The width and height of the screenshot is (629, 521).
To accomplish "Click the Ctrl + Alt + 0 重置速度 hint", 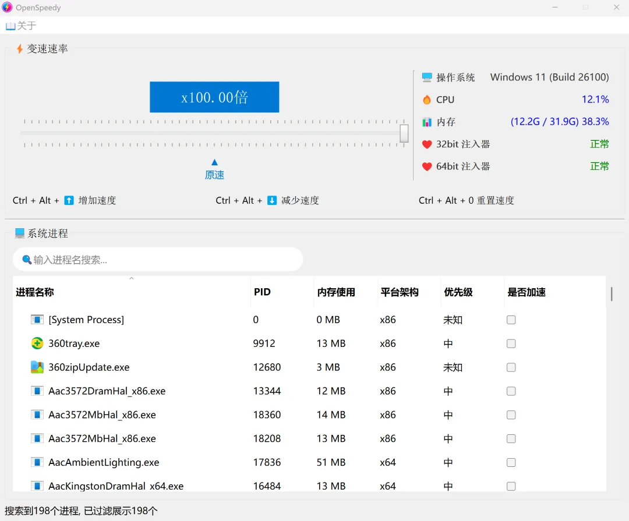I will (x=466, y=200).
